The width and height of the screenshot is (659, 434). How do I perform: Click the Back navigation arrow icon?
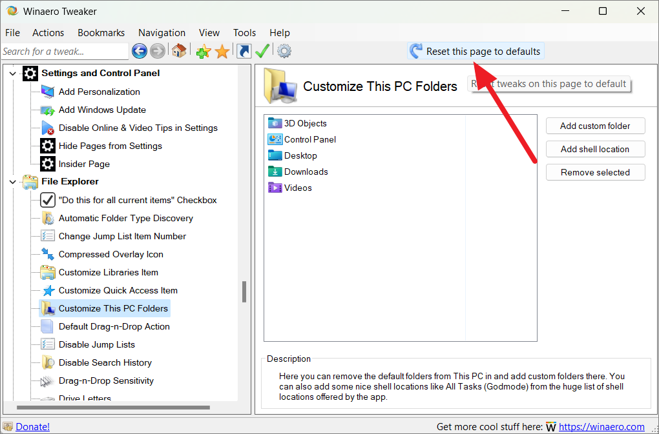[x=139, y=51]
